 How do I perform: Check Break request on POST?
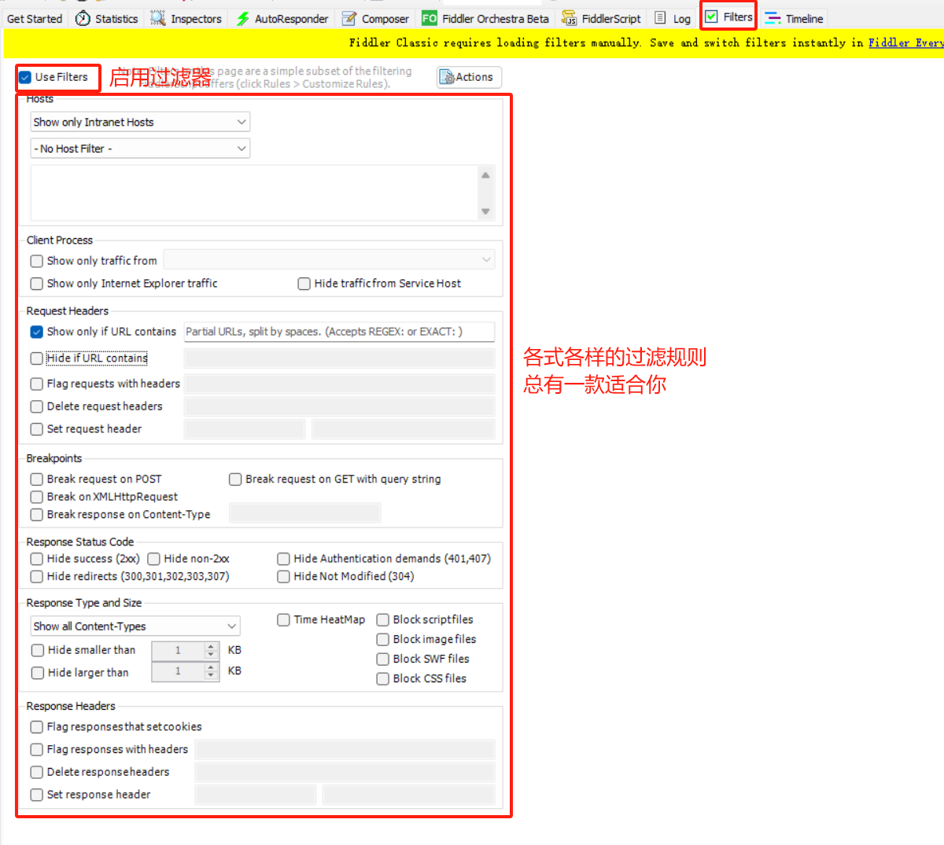pos(37,479)
